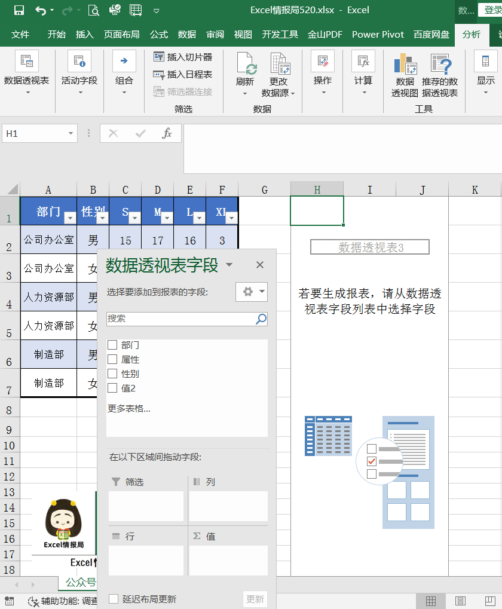Click the macro record icon in status bar

pos(9,601)
